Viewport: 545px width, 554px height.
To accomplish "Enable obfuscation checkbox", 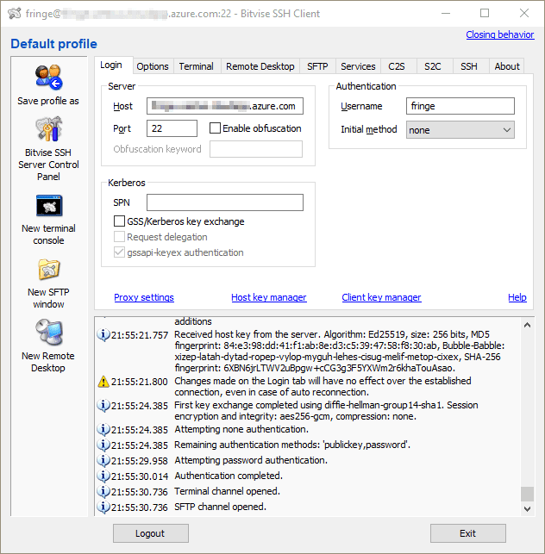I will pos(215,128).
